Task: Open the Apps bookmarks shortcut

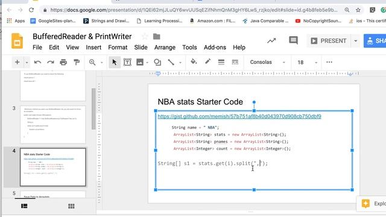Action: 16,21
